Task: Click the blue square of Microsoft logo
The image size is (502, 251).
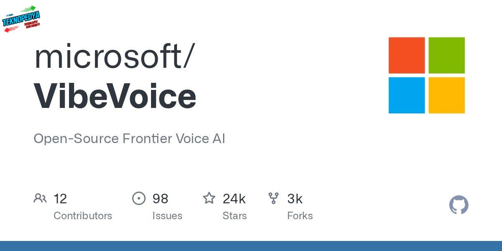Action: [x=407, y=95]
